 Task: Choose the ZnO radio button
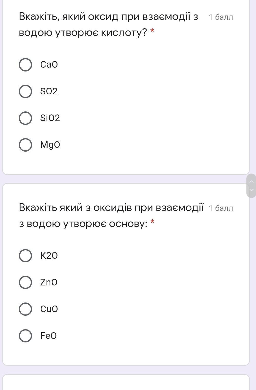tap(25, 282)
